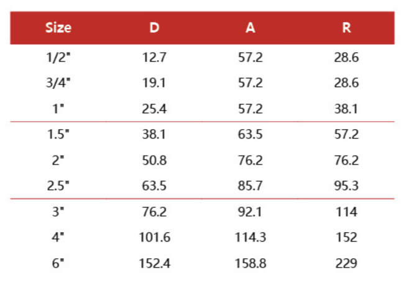
Task: Click the 63.5 value in column A
Action: click(x=250, y=135)
